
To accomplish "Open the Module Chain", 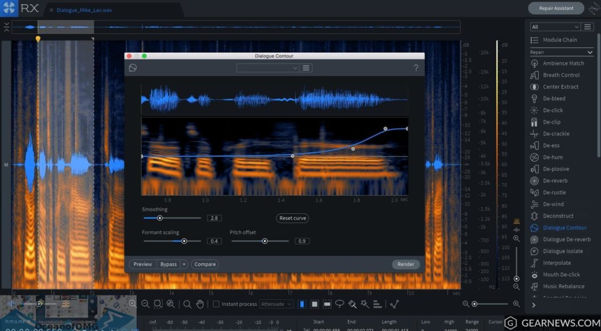I will [x=554, y=40].
